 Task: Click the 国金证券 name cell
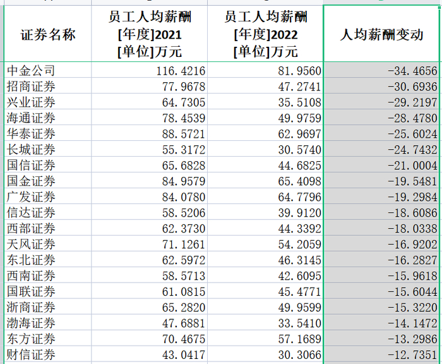pos(47,180)
